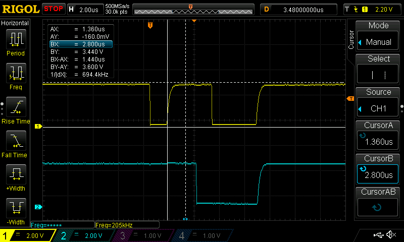This screenshot has height=242, width=404.
Task: Click the cursor B handle at bottom of graticule
Action: tap(185, 219)
